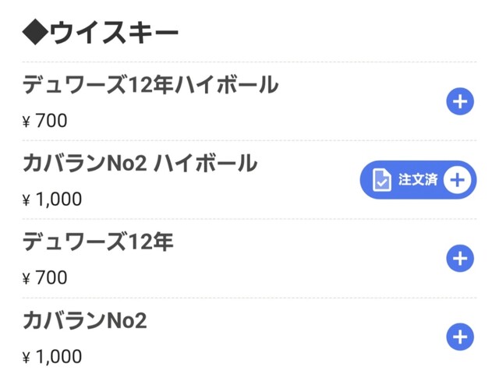Add デュワーズ12年ハイボール with its plus icon
The width and height of the screenshot is (499, 374).
pyautogui.click(x=460, y=102)
